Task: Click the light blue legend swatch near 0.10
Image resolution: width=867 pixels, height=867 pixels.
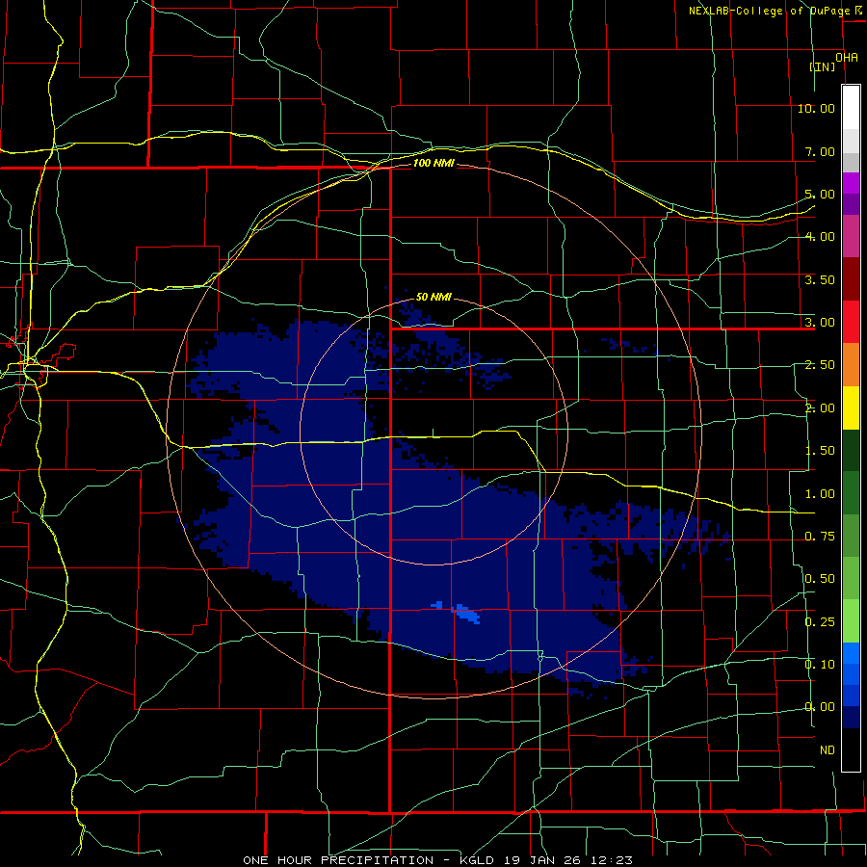Action: pos(851,653)
